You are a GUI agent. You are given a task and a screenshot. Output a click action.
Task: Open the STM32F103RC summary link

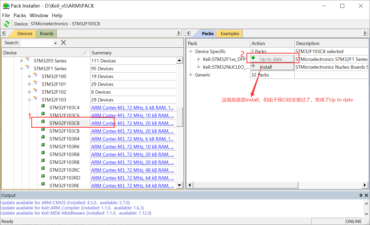(x=132, y=170)
